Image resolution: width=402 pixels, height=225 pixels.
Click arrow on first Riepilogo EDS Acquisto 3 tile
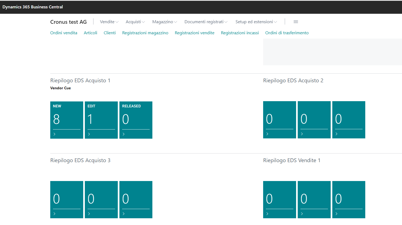pyautogui.click(x=55, y=214)
